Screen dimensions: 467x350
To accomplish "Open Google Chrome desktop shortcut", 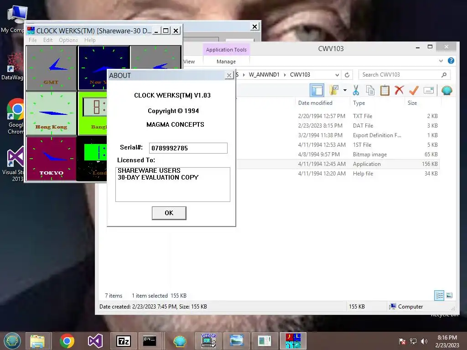I will point(16,116).
